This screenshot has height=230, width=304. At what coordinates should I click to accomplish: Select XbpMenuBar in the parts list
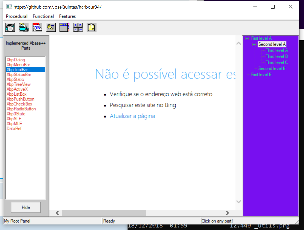click(25, 65)
